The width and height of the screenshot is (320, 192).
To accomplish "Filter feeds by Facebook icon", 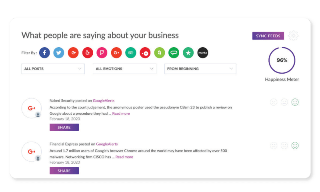I will (x=44, y=53).
